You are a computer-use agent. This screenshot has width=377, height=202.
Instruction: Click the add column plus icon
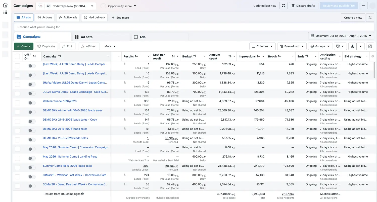(x=372, y=56)
